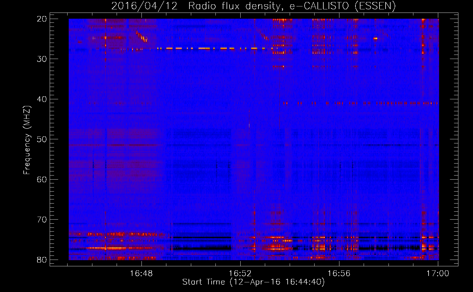Viewport: 473px width, 292px height.
Task: Click the '60' frequency tick label
Action: tap(42, 179)
